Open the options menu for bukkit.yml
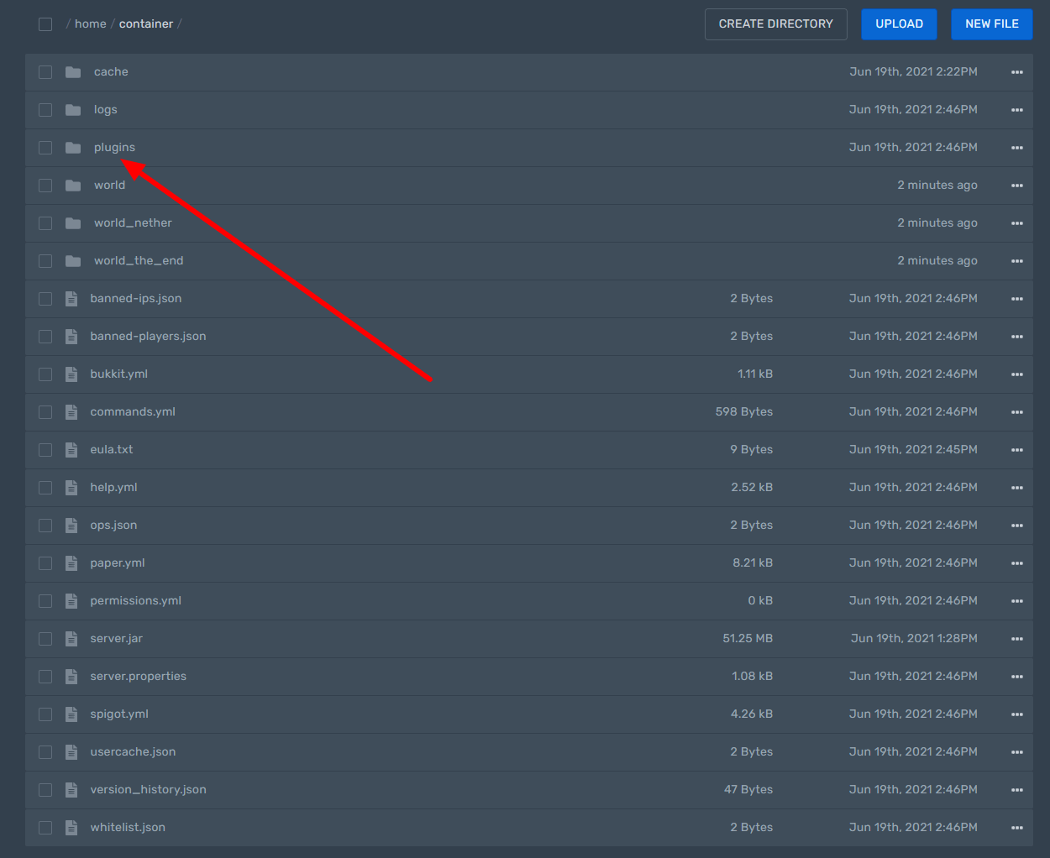 click(1016, 374)
